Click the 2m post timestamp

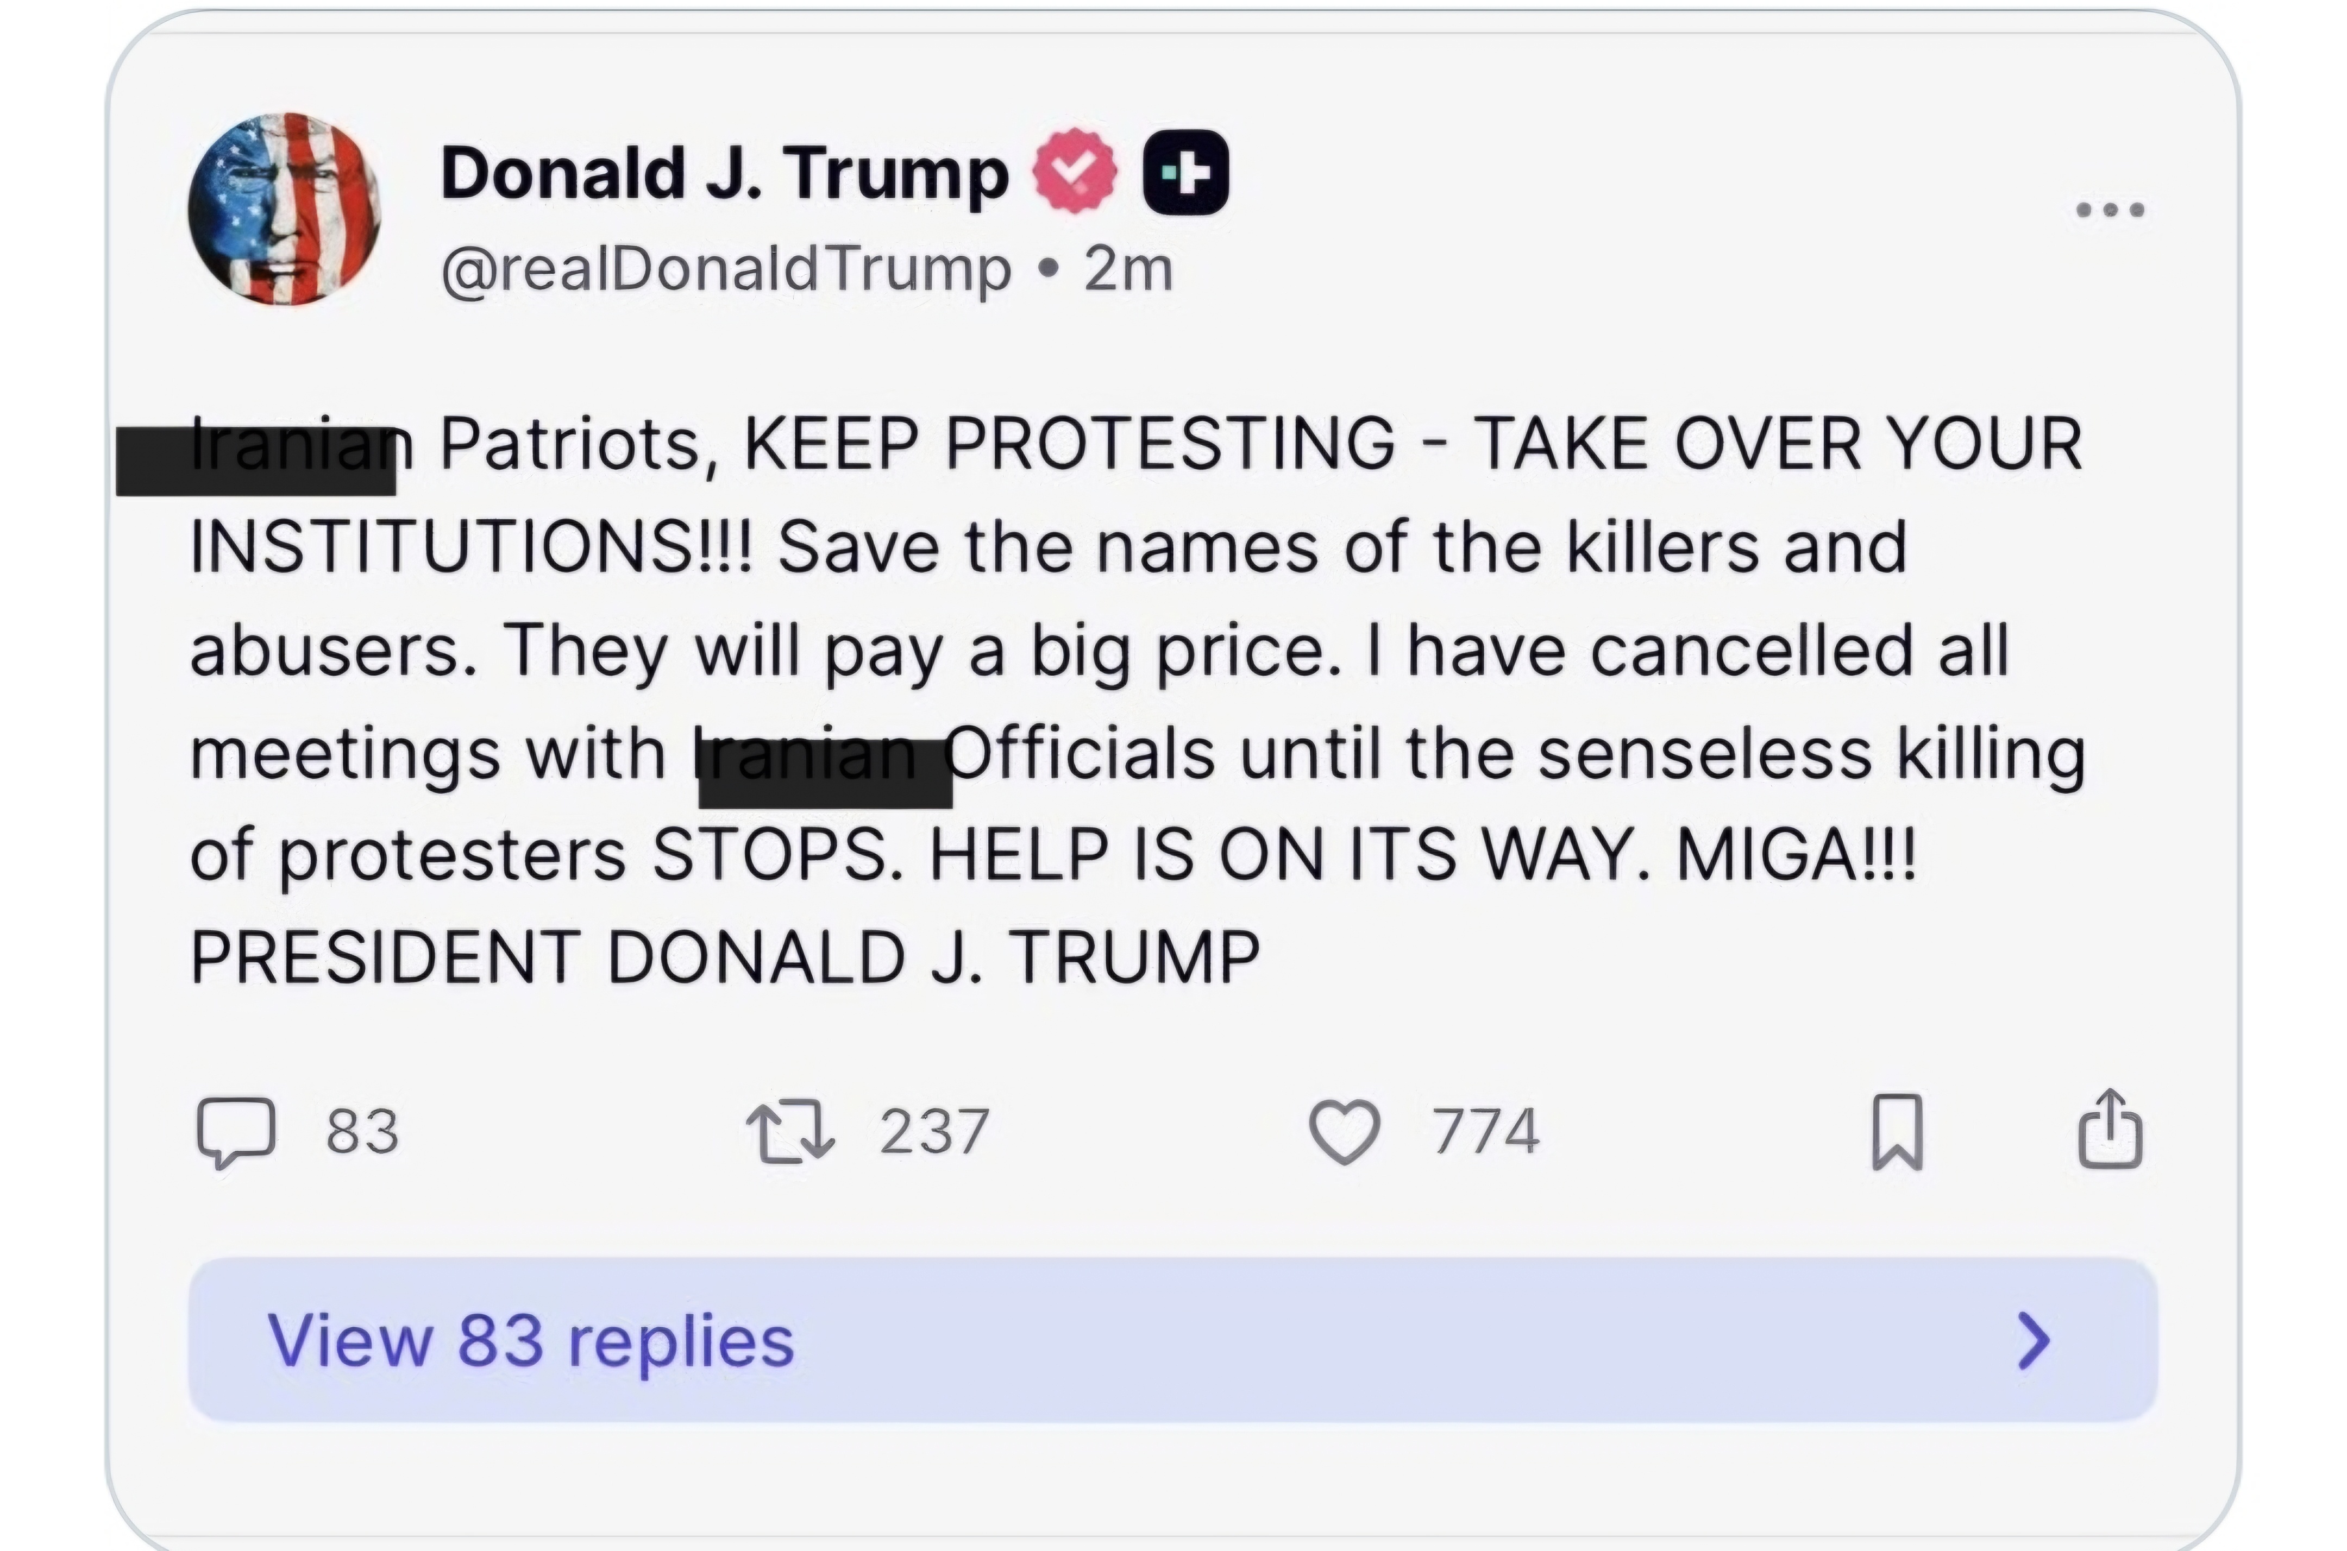click(x=1128, y=269)
